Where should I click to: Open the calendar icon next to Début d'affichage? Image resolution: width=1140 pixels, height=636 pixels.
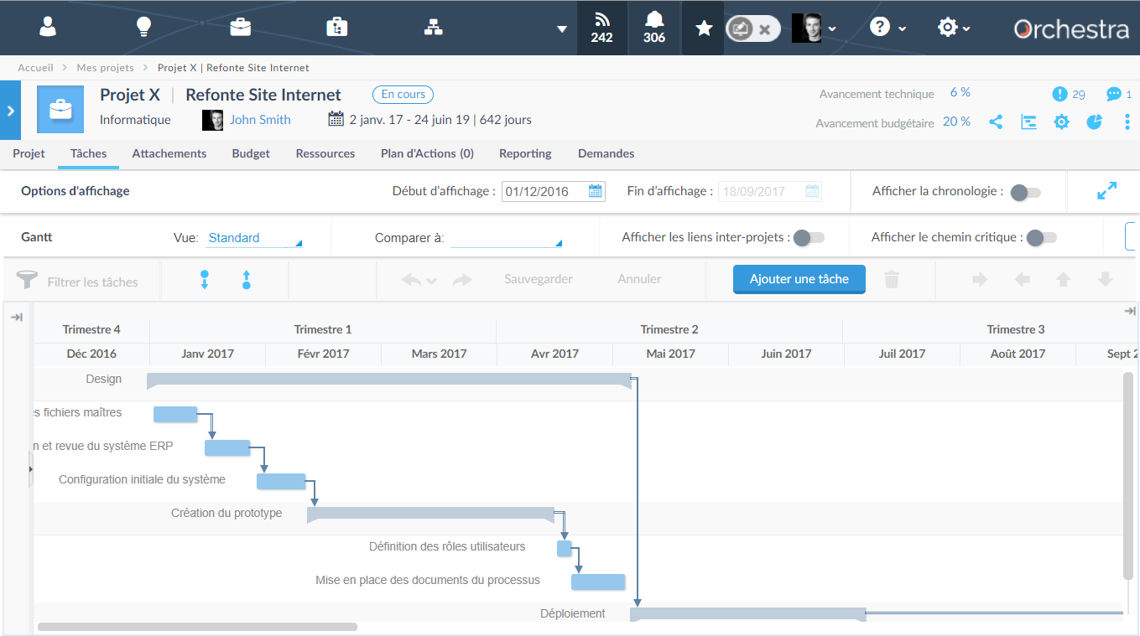tap(596, 191)
